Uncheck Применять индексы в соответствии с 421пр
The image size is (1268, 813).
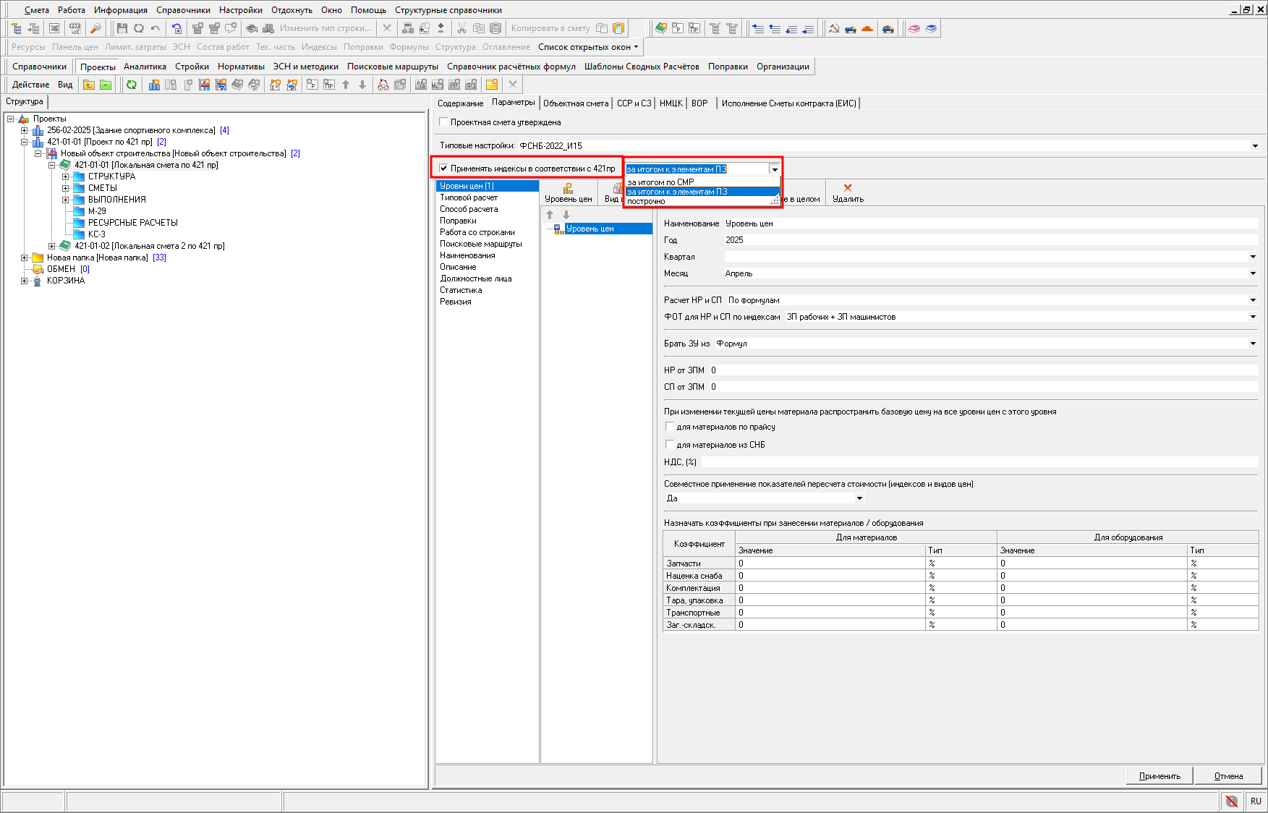[x=444, y=169]
